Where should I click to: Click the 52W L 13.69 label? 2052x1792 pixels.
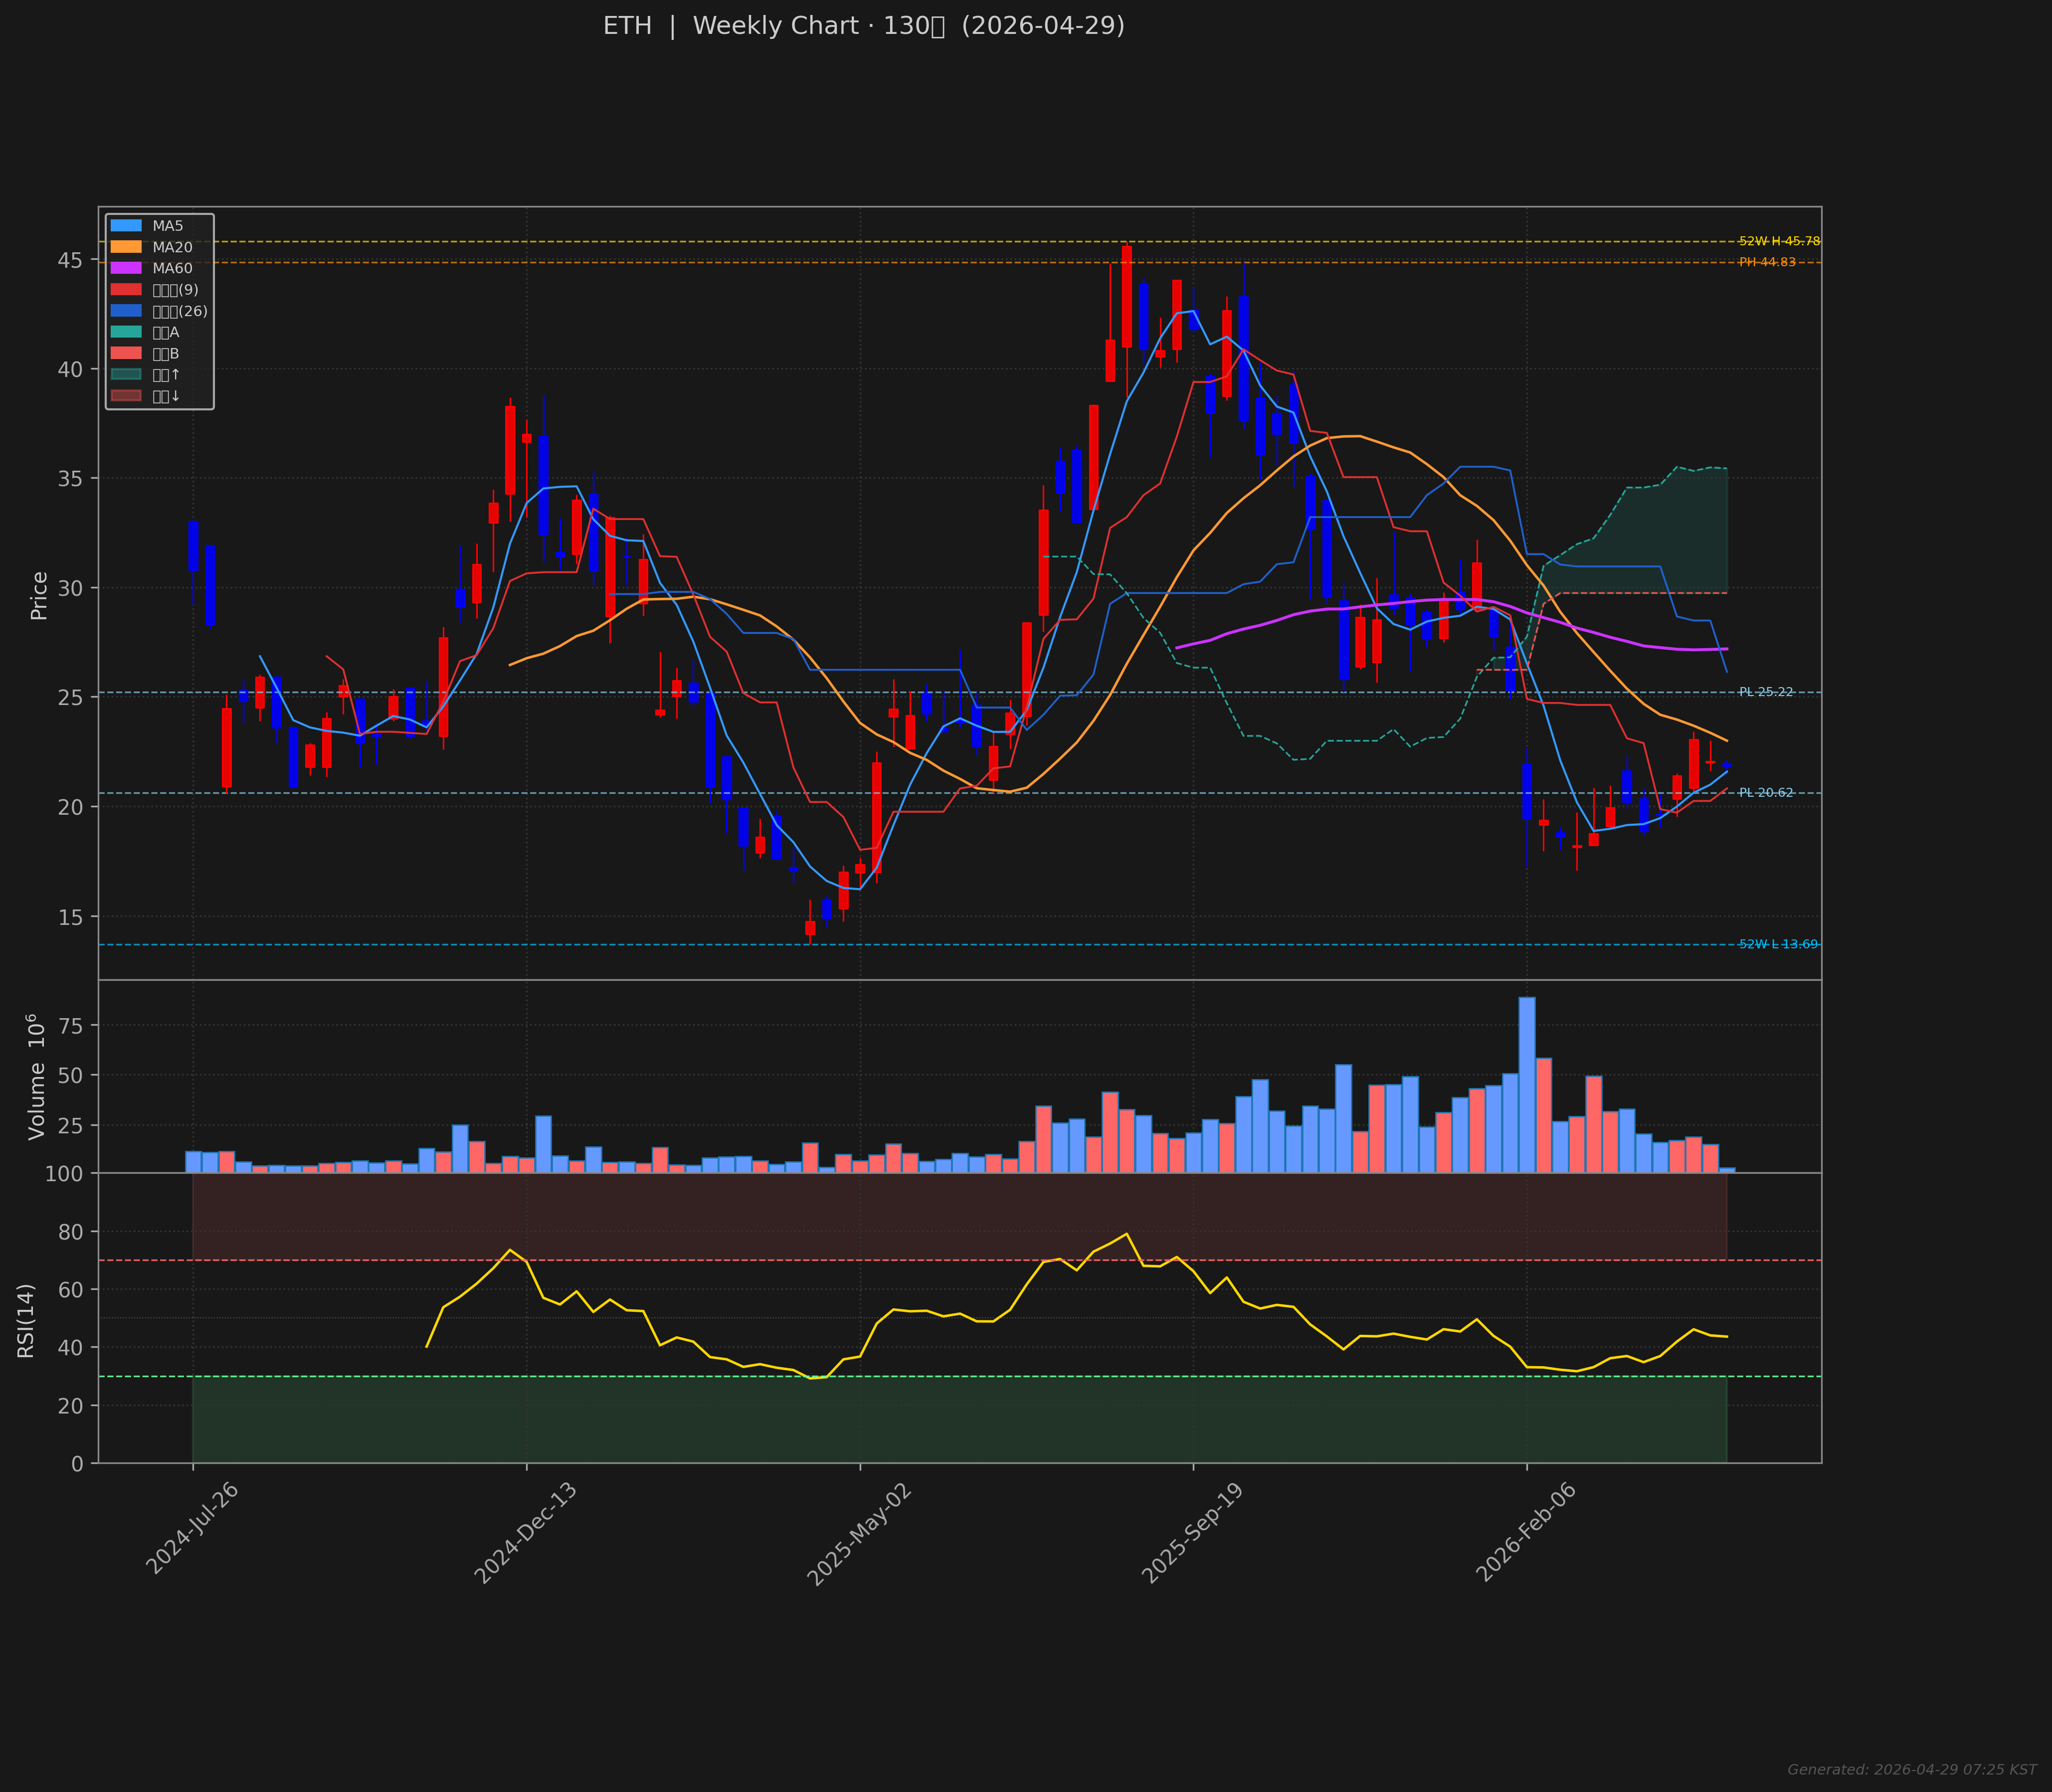[1778, 944]
